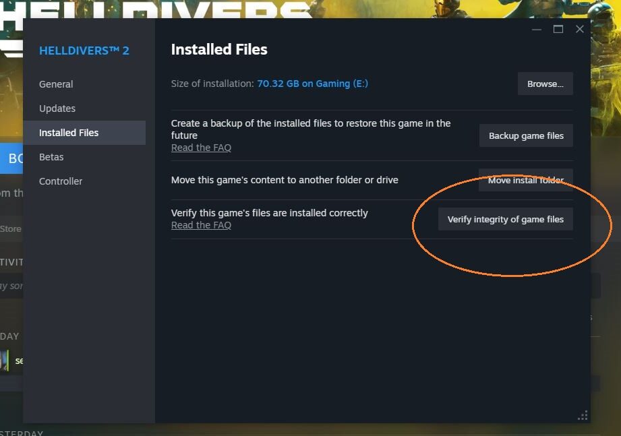Click the Store label behind the dialog

pyautogui.click(x=11, y=228)
